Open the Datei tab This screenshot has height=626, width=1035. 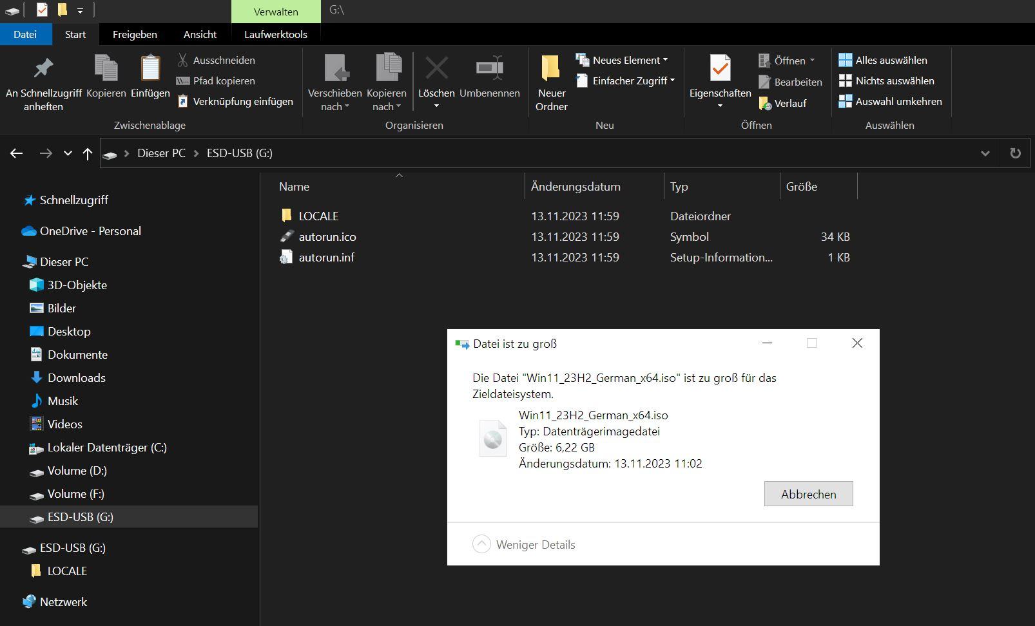click(25, 34)
